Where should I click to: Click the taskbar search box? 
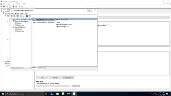tap(24, 94)
